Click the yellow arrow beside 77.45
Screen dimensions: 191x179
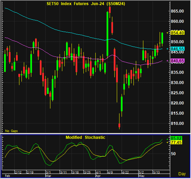click(x=168, y=142)
